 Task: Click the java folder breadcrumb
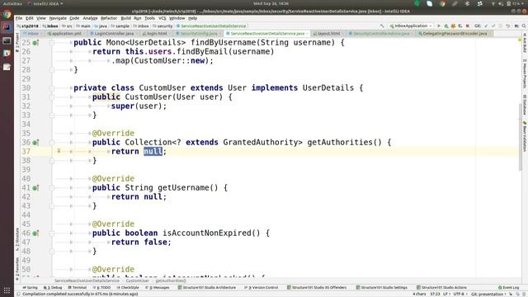click(101, 26)
